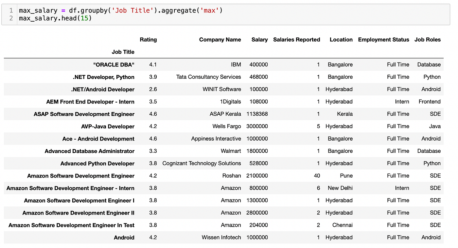Screen dimensions: 458x248
Task: Select the "ORACLE DBA" row label
Action: click(114, 65)
